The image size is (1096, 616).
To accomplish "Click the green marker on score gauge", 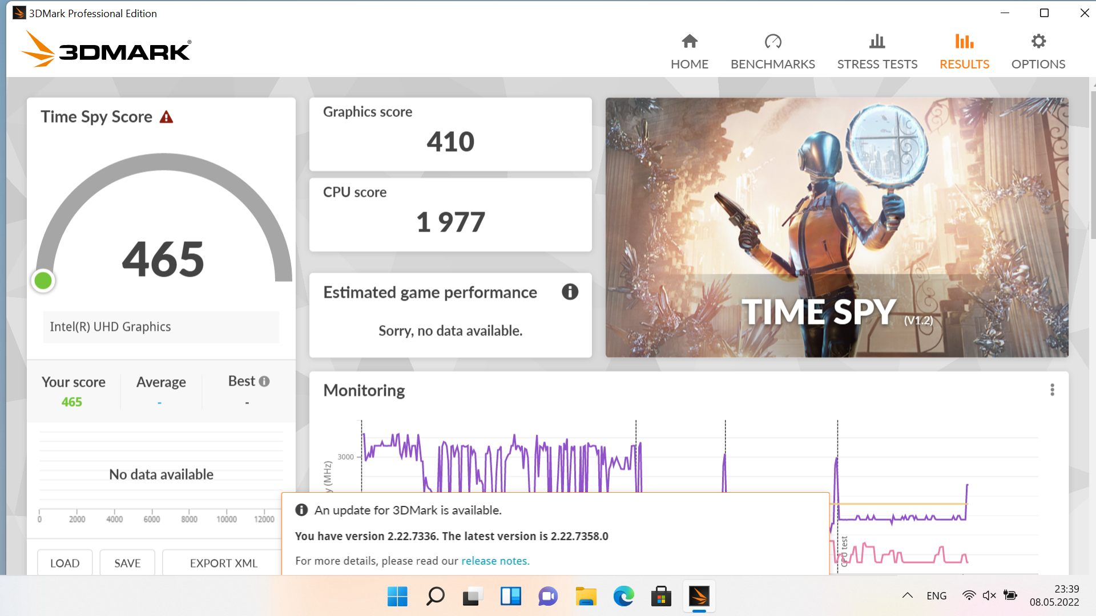I will [x=43, y=281].
